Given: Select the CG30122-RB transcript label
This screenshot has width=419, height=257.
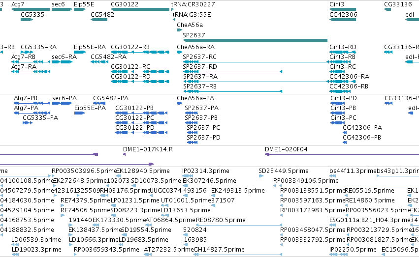Looking at the screenshot, I should coord(130,47).
